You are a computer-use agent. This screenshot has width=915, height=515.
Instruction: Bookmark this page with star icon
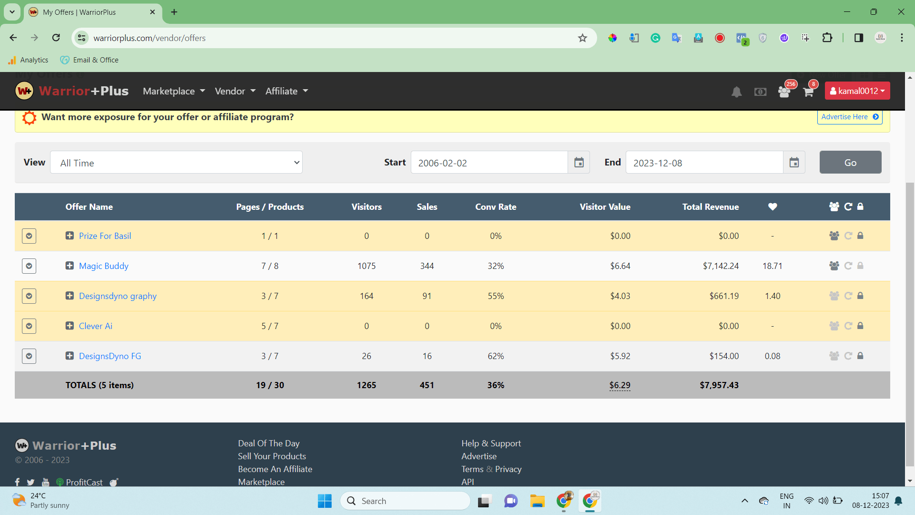[582, 38]
